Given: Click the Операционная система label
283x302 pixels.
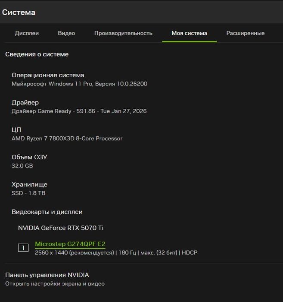Looking at the screenshot, I should pos(48,75).
